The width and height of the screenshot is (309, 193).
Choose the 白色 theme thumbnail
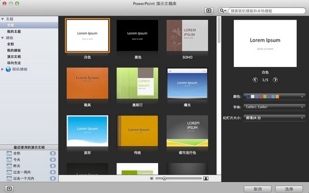pos(88,36)
